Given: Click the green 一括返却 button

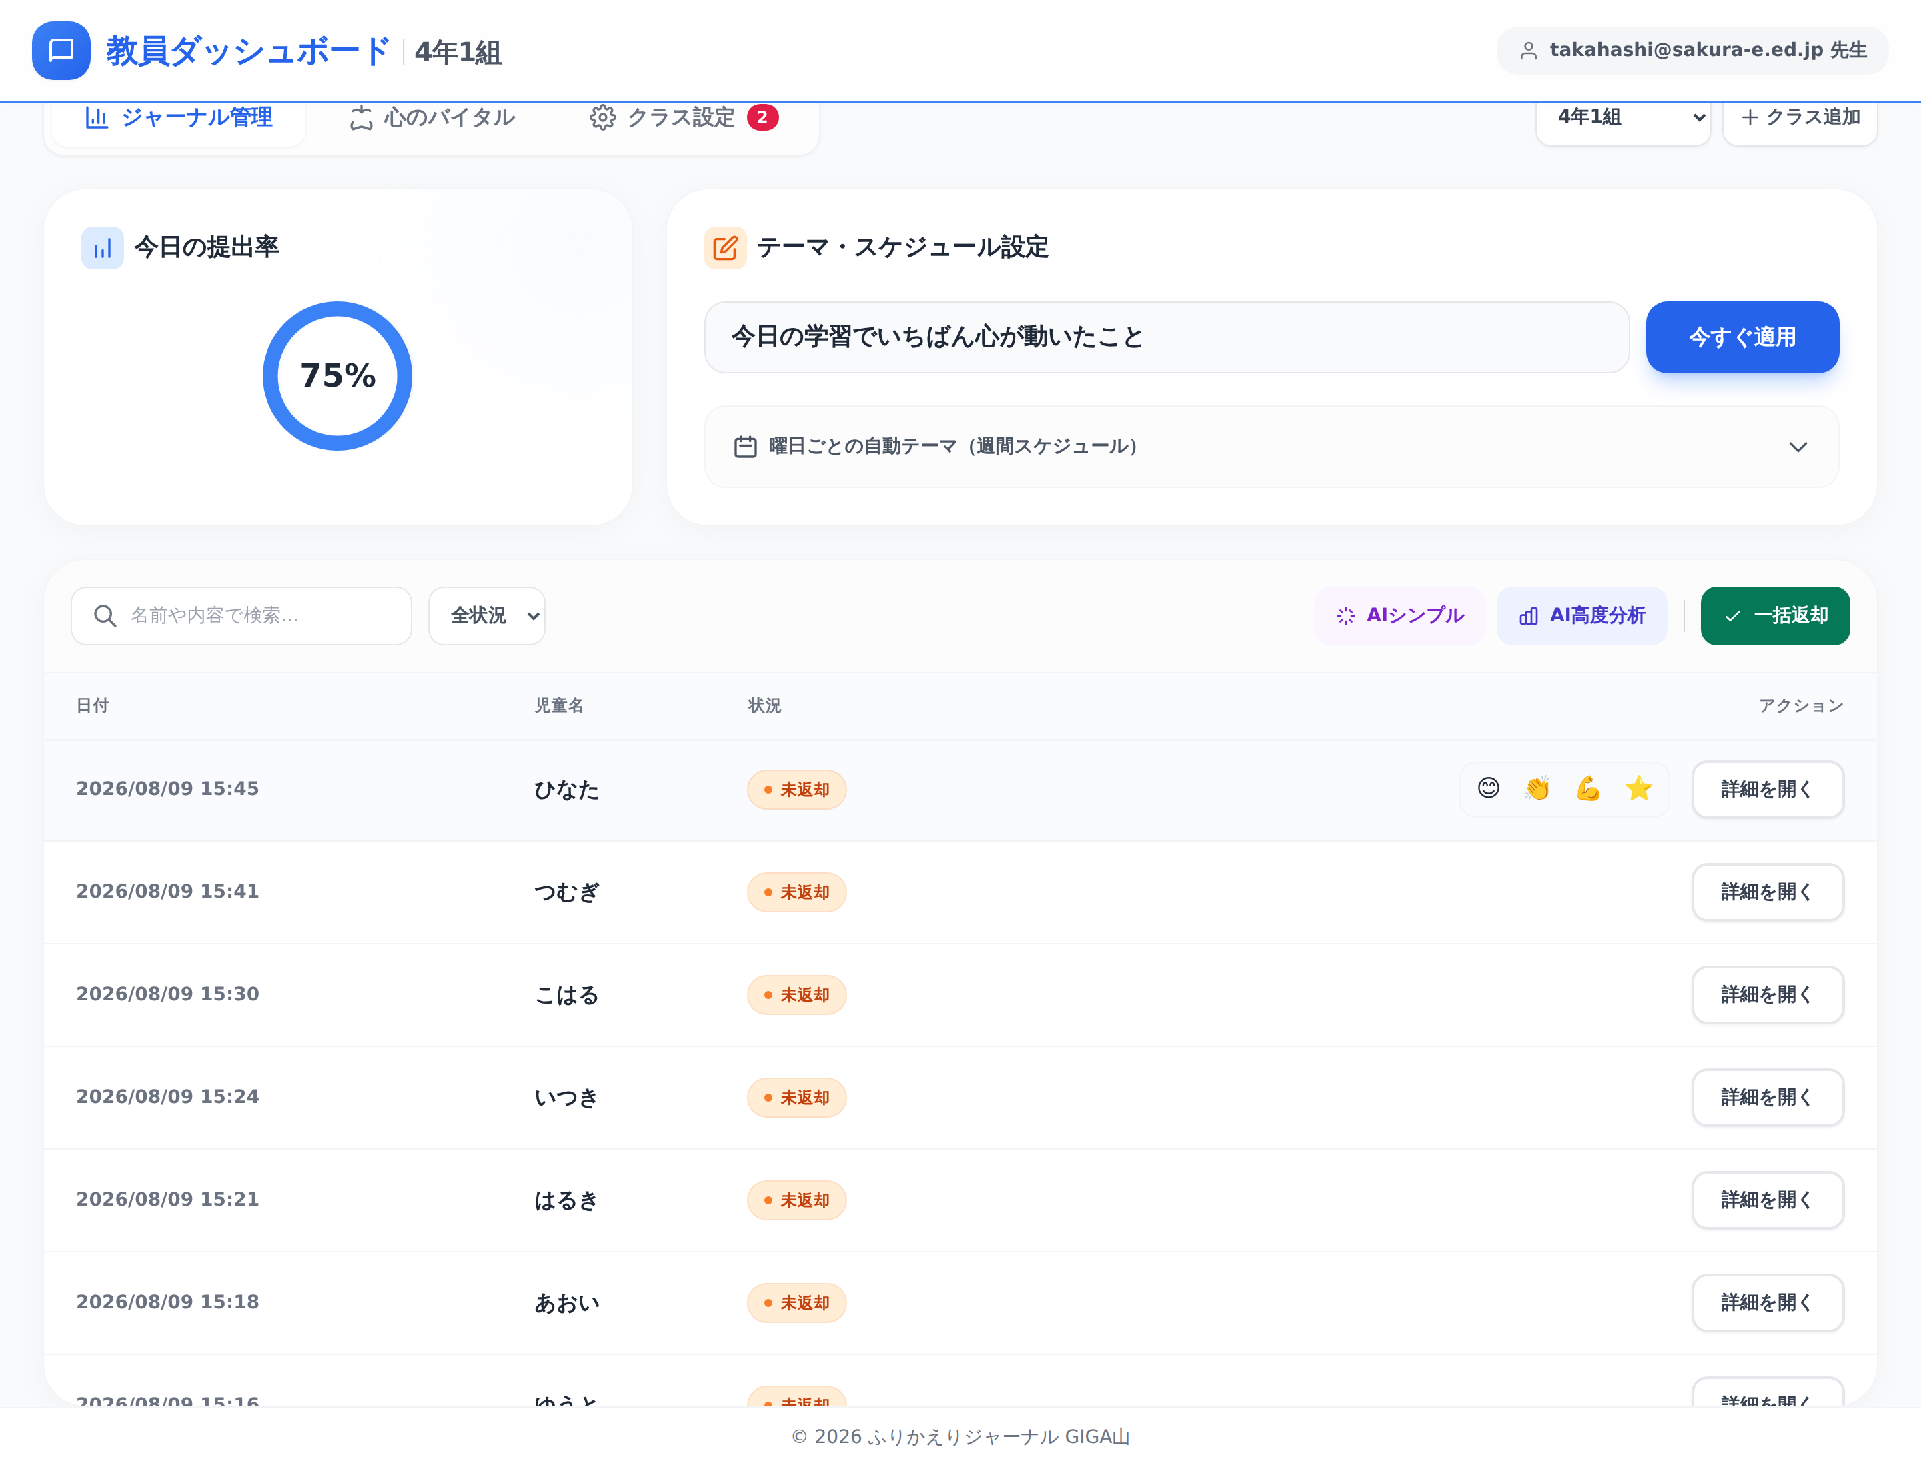Looking at the screenshot, I should coord(1774,615).
